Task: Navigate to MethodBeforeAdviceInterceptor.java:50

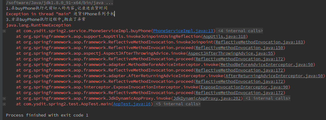Action: [266, 65]
